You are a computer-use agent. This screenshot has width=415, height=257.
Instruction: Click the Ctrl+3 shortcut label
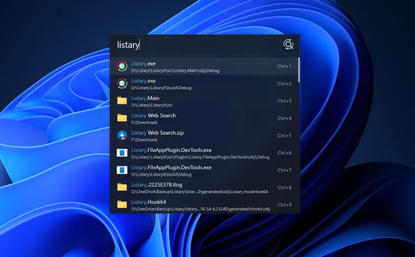tap(285, 101)
